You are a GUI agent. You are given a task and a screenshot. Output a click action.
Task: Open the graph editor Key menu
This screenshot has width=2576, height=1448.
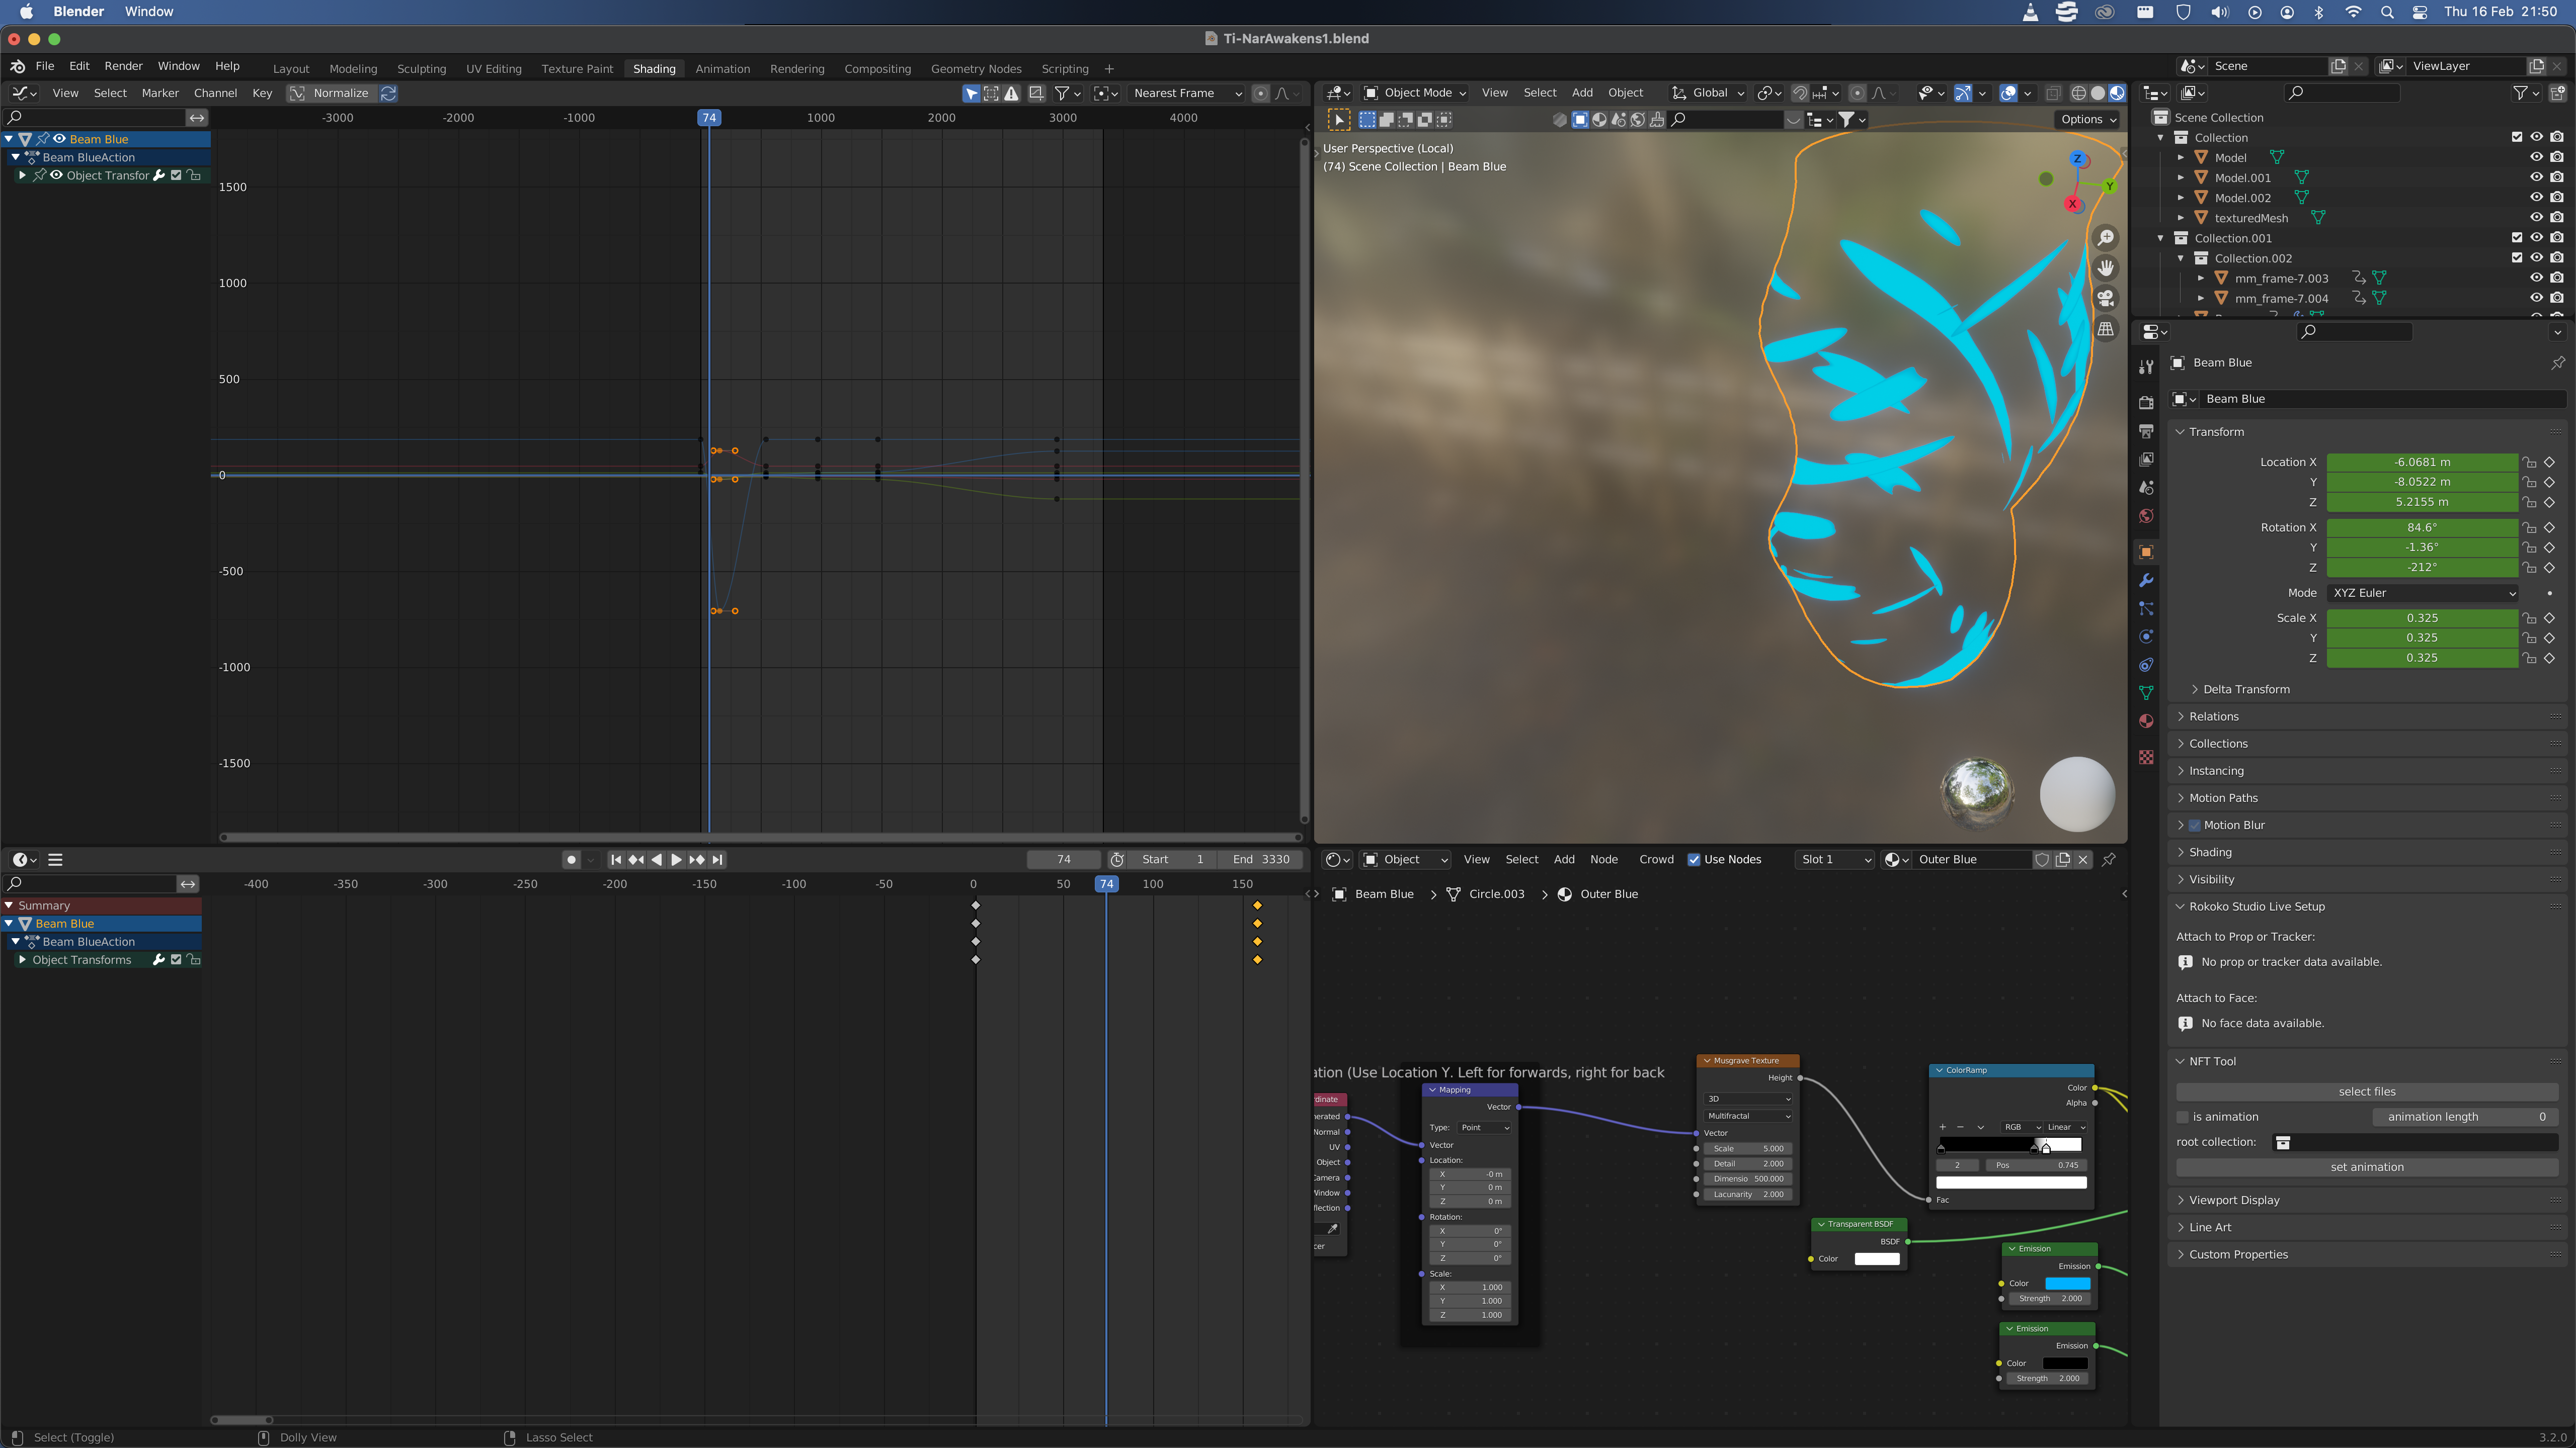[262, 93]
